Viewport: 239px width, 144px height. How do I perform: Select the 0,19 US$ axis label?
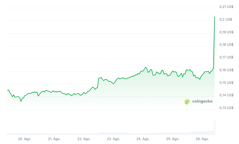226,32
